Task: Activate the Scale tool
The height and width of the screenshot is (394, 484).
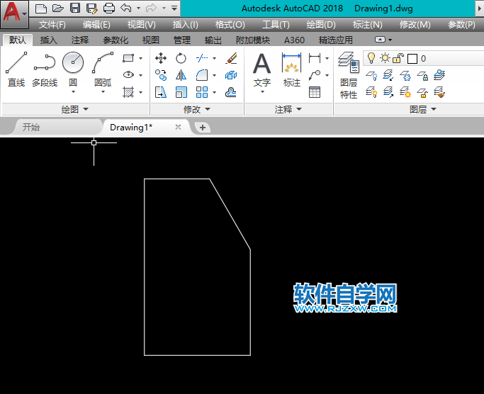Action: pyautogui.click(x=181, y=92)
